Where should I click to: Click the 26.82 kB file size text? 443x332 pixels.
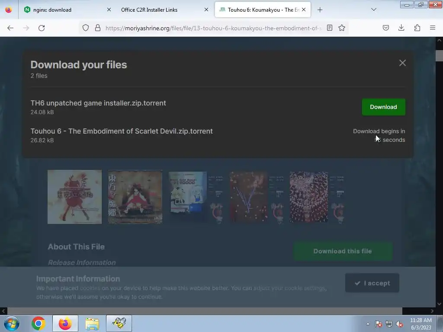pyautogui.click(x=42, y=140)
